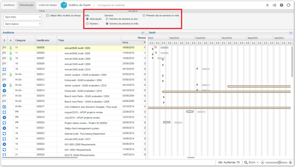This screenshot has height=167, width=295.
Task: Select 'Primeiro dia da semana no mês' option
Action: (x=144, y=16)
